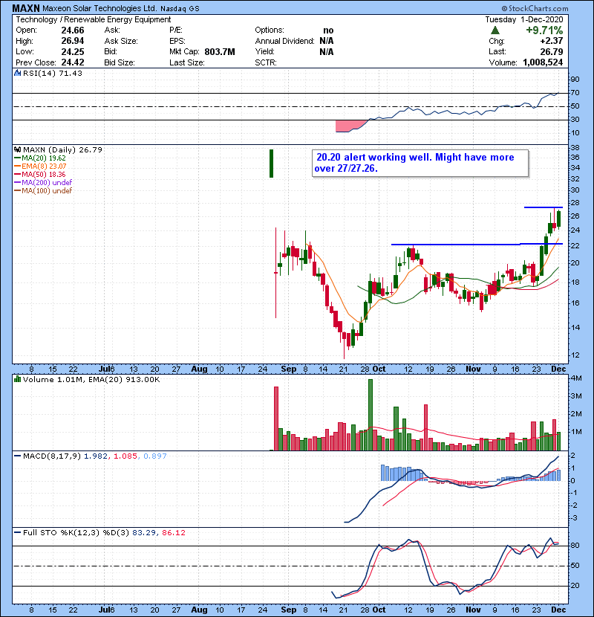Click the volume bars icon beside Volume 1.01M
This screenshot has height=617, width=594.
click(x=17, y=379)
